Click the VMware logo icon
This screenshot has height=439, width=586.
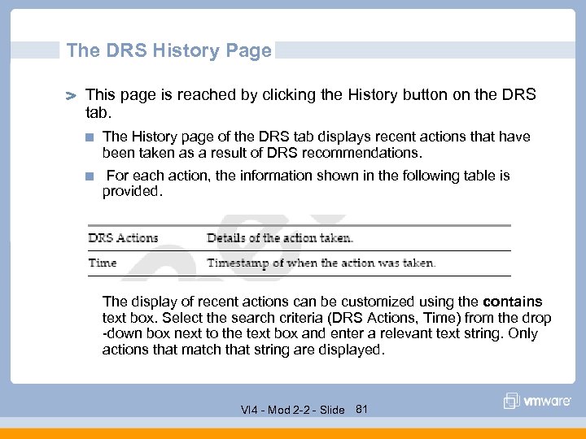(x=511, y=401)
